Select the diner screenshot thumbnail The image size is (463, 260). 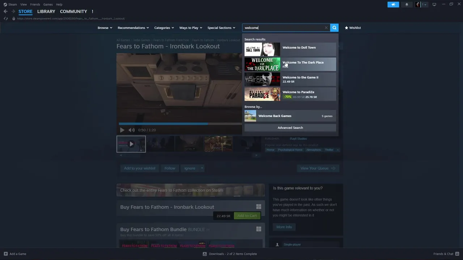pyautogui.click(x=218, y=144)
